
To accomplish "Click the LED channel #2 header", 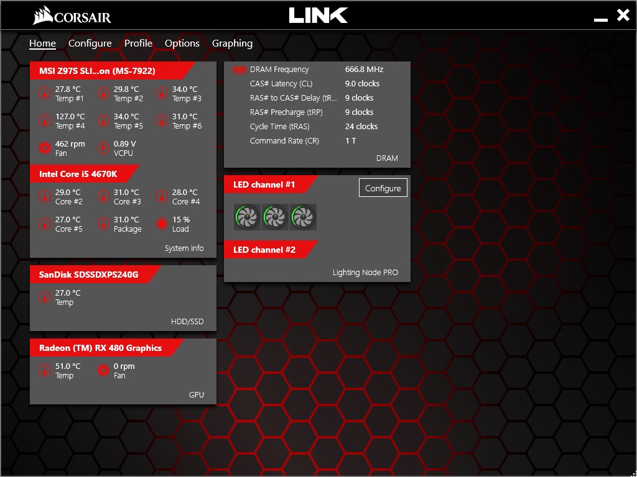I will point(270,250).
